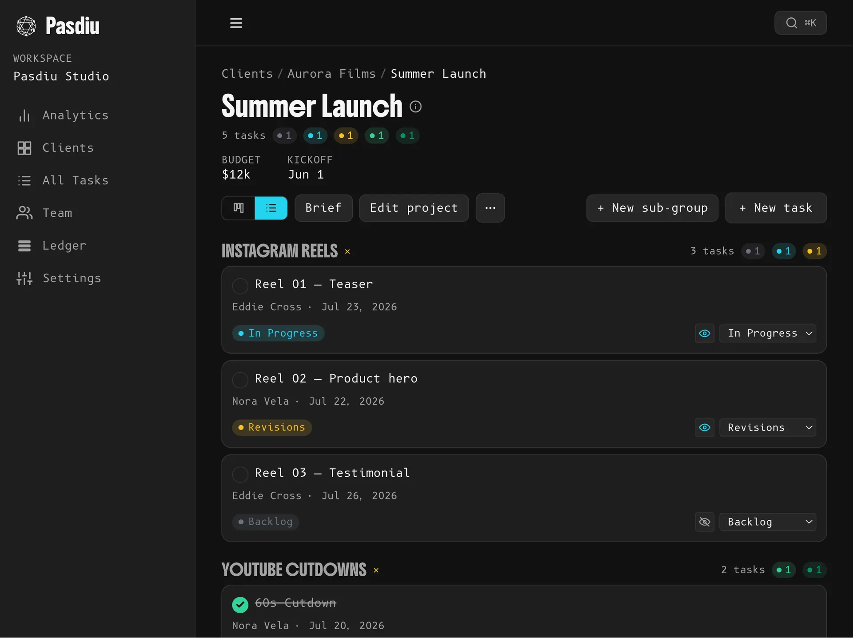Open the three-dot more options menu
The height and width of the screenshot is (638, 853).
point(490,208)
